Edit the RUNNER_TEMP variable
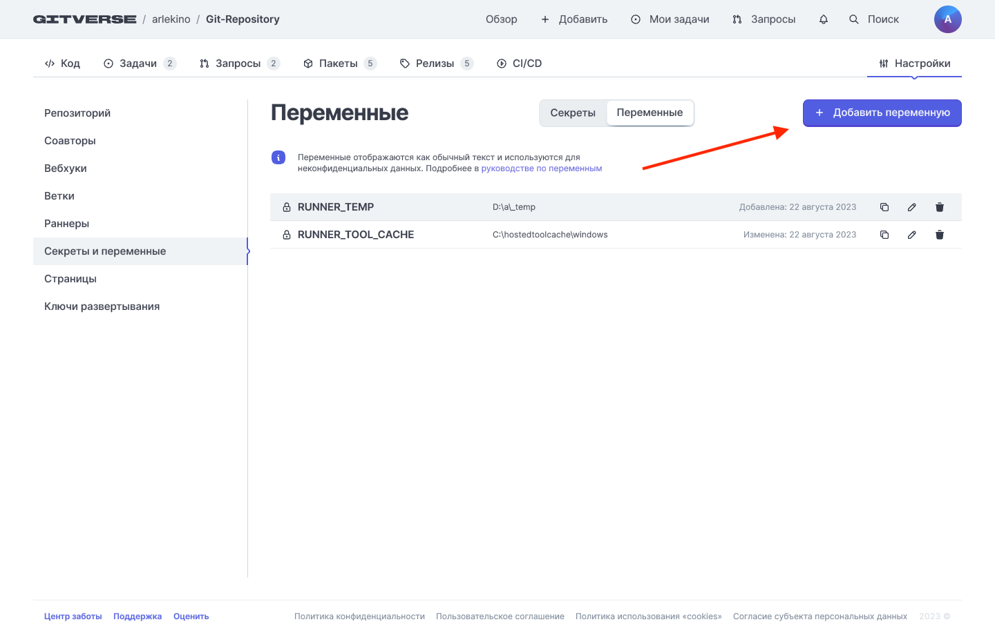 click(x=912, y=207)
